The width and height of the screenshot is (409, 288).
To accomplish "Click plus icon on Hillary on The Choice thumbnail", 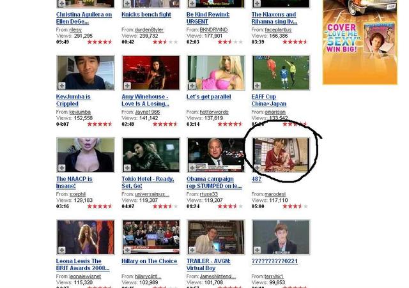I will tap(127, 250).
